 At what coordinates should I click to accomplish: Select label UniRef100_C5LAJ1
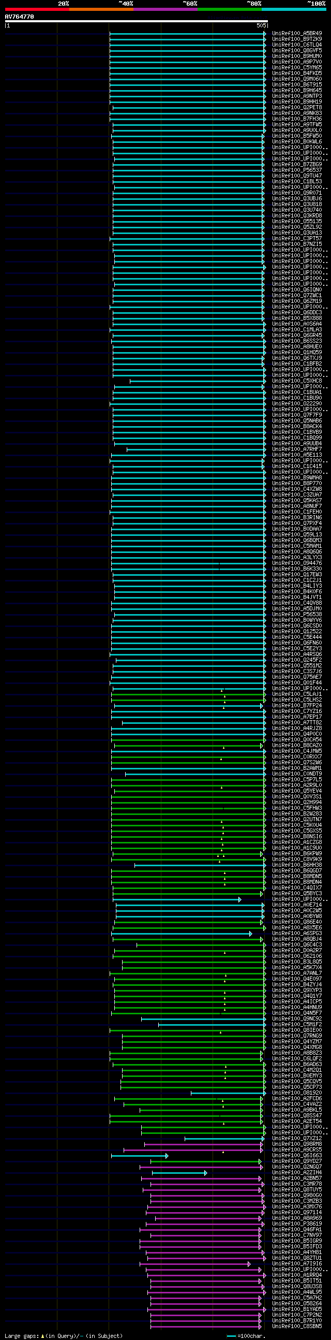(x=297, y=694)
